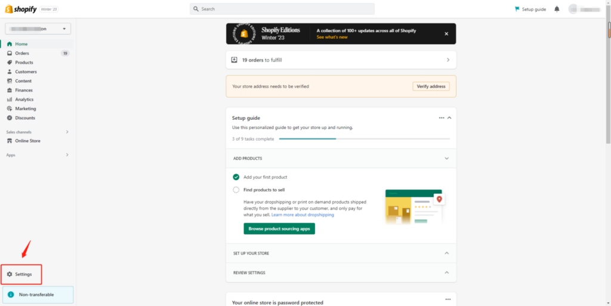This screenshot has height=306, width=611.
Task: Click the Analytics bar chart icon
Action: [10, 99]
